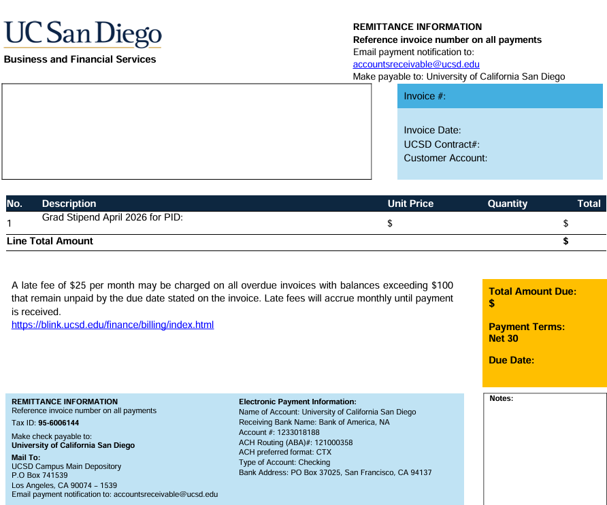Viewport: 607px width, 505px height.
Task: Select the 'Net 30' payment terms value
Action: (504, 338)
